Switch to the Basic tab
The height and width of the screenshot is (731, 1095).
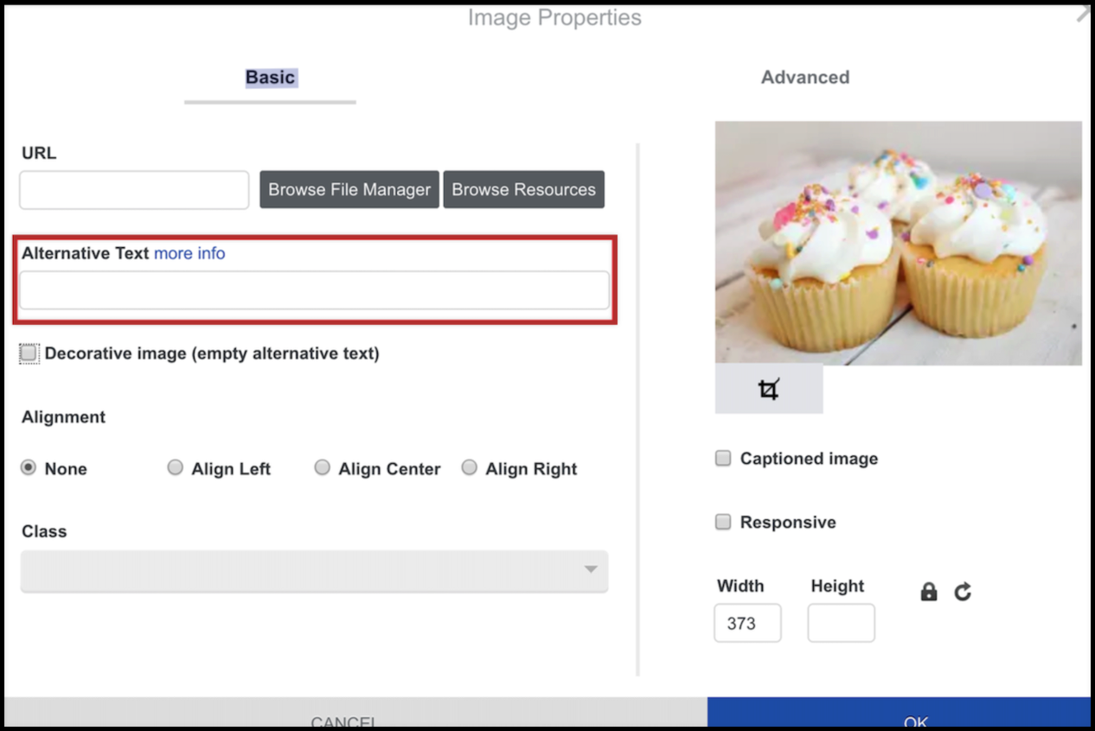click(x=270, y=77)
